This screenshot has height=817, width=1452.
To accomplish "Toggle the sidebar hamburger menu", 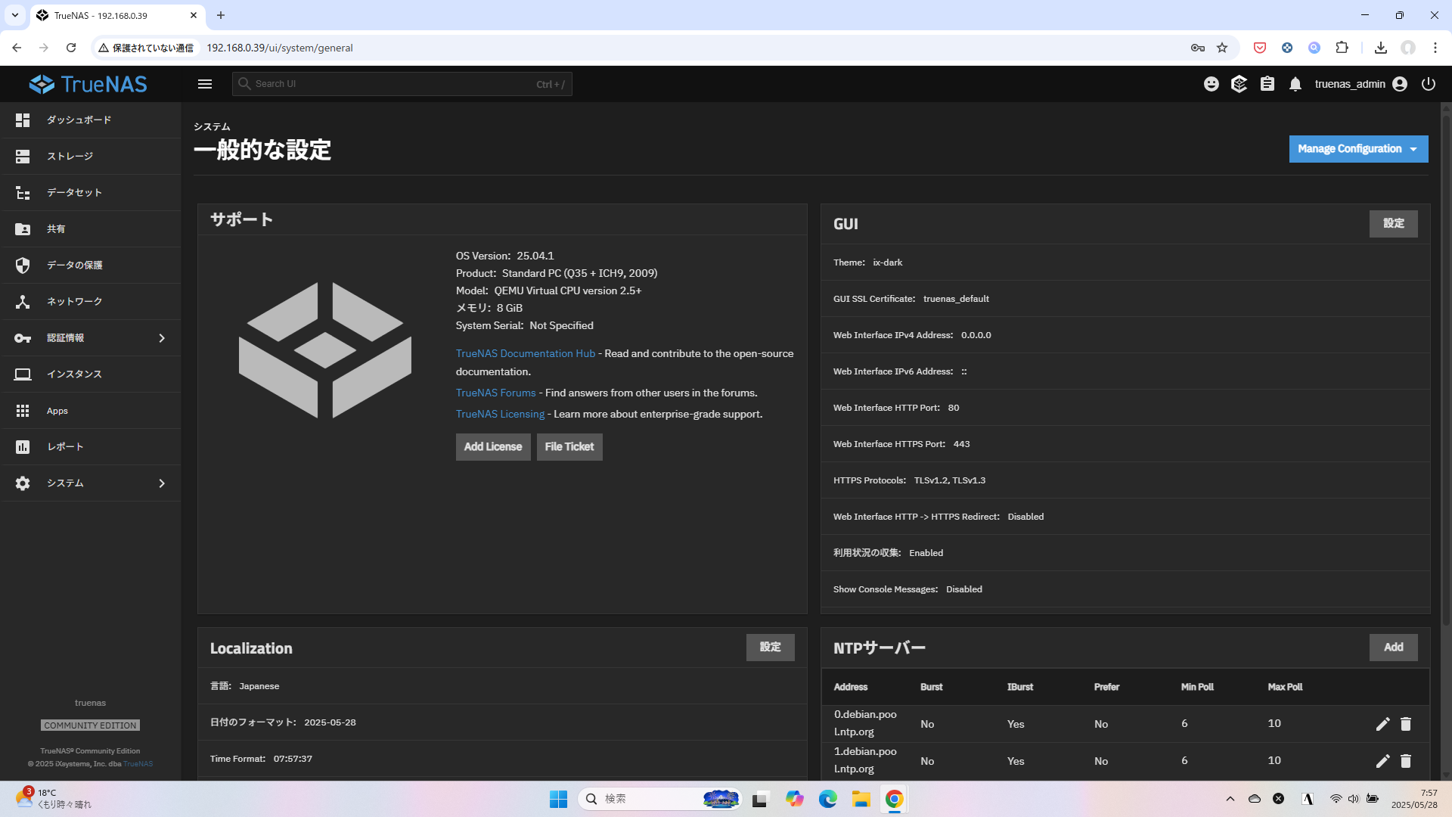I will (205, 84).
